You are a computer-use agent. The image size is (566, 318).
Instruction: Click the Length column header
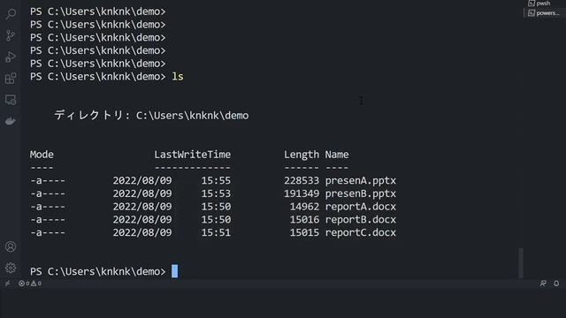302,155
